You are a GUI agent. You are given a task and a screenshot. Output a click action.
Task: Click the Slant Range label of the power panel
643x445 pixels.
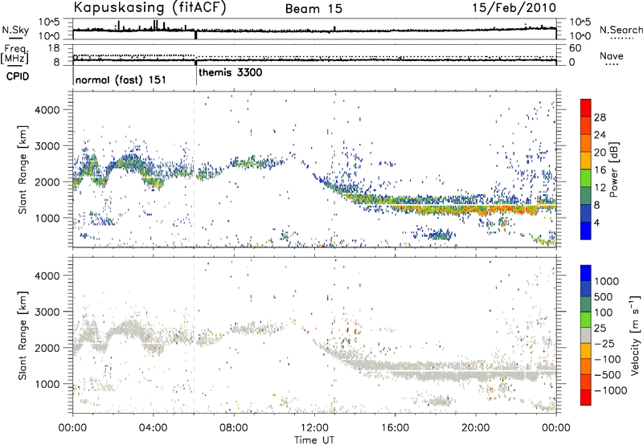[23, 169]
